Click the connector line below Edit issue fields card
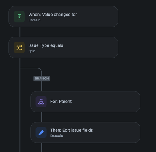Image resolution: width=156 pixels, height=152 pixels. pos(42,147)
